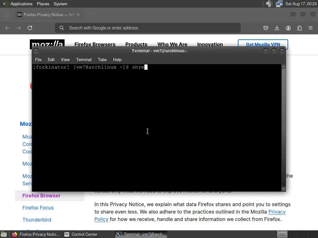Click the Terminal window title bar text
This screenshot has height=238, width=318.
tap(159, 51)
